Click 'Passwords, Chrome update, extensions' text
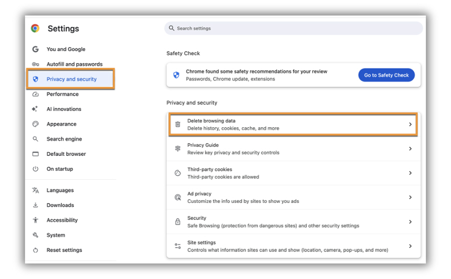 click(231, 79)
